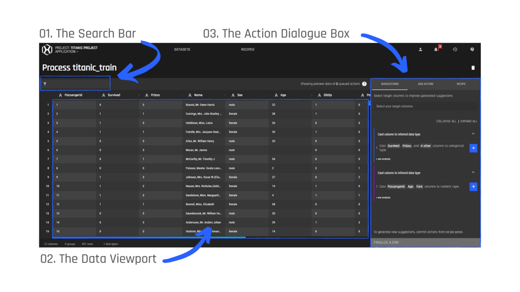
Task: Click Finalize & End button
Action: 425,243
